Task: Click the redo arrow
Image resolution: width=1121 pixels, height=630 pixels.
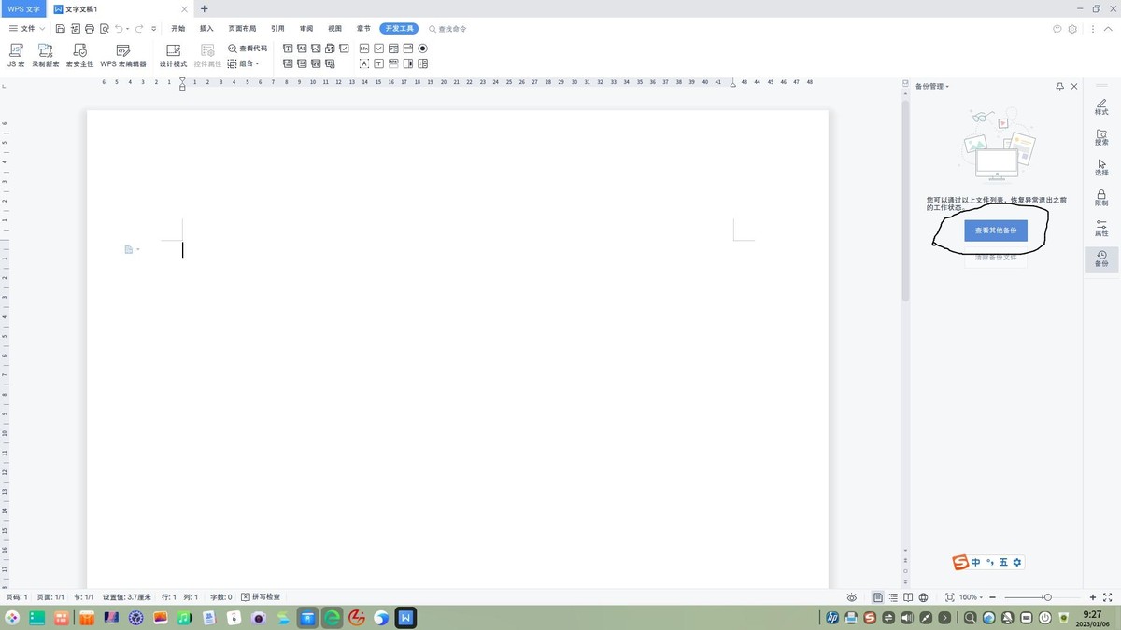Action: [x=139, y=29]
